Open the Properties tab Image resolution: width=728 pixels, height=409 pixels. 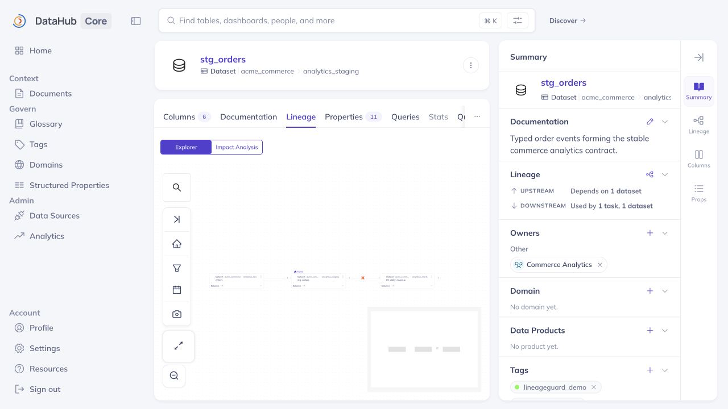[x=353, y=117]
